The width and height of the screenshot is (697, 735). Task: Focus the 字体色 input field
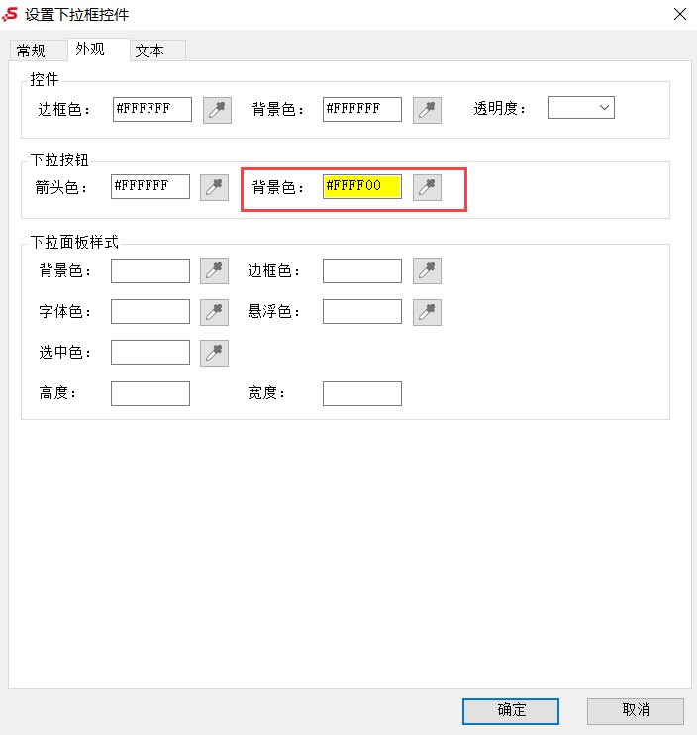click(x=150, y=312)
